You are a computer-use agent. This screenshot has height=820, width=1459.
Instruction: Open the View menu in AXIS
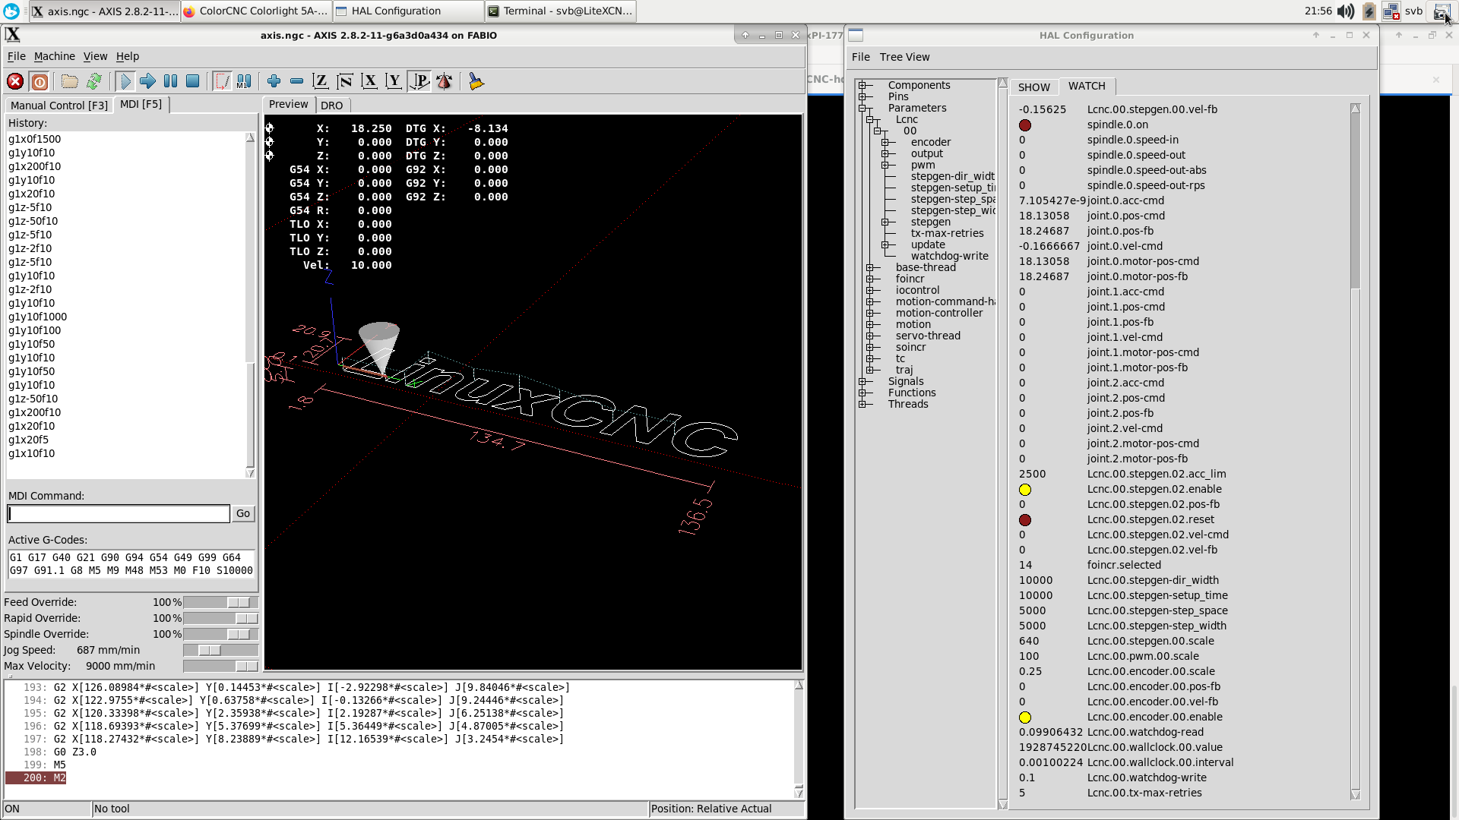click(x=95, y=56)
